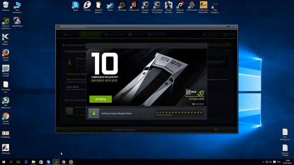Image resolution: width=294 pixels, height=165 pixels.
Task: Open the Dr.Web scanner desktop shortcut
Action: click(x=6, y=71)
